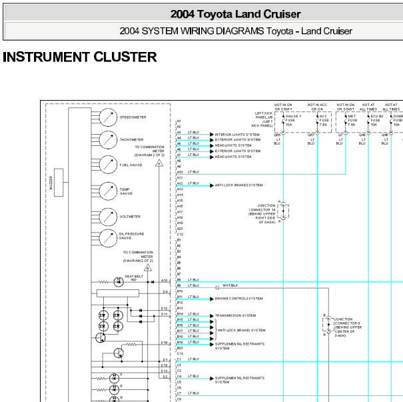Click the seat belt indicator LED symbol

(x=119, y=282)
